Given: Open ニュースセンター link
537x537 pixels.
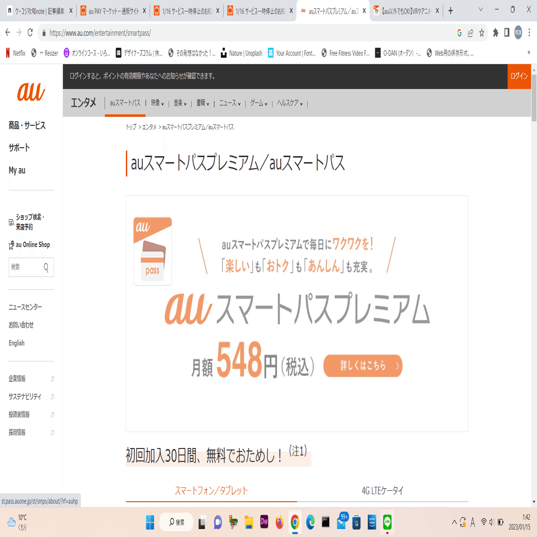Looking at the screenshot, I should point(25,307).
